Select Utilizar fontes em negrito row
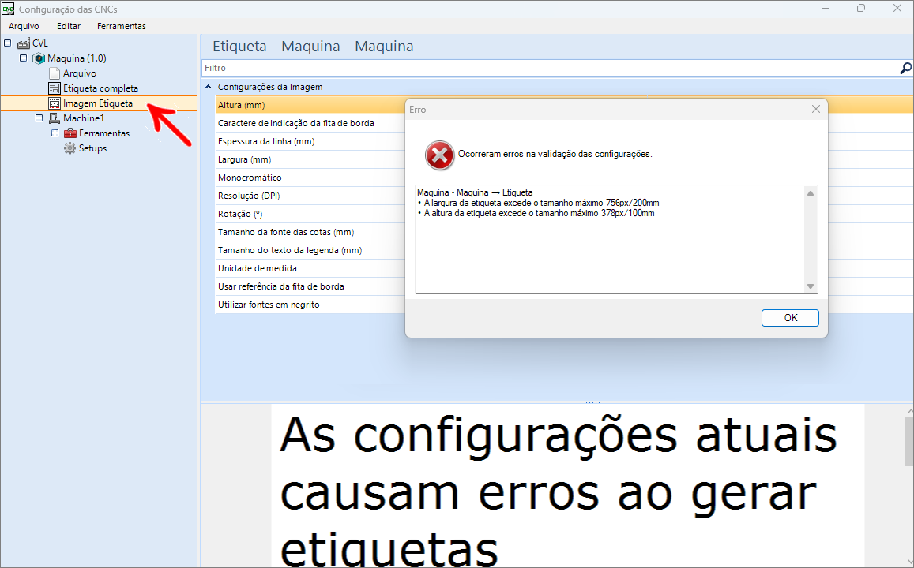Screen dimensions: 914x568 coord(310,305)
